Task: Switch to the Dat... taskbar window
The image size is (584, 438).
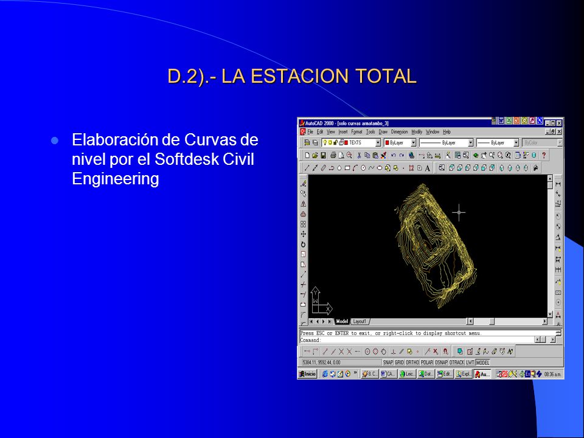Action: pos(426,374)
